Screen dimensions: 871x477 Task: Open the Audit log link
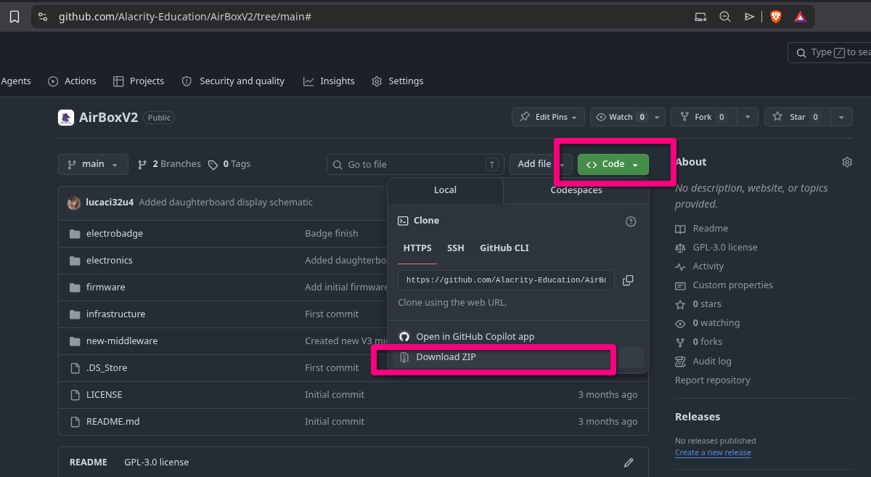(x=703, y=362)
